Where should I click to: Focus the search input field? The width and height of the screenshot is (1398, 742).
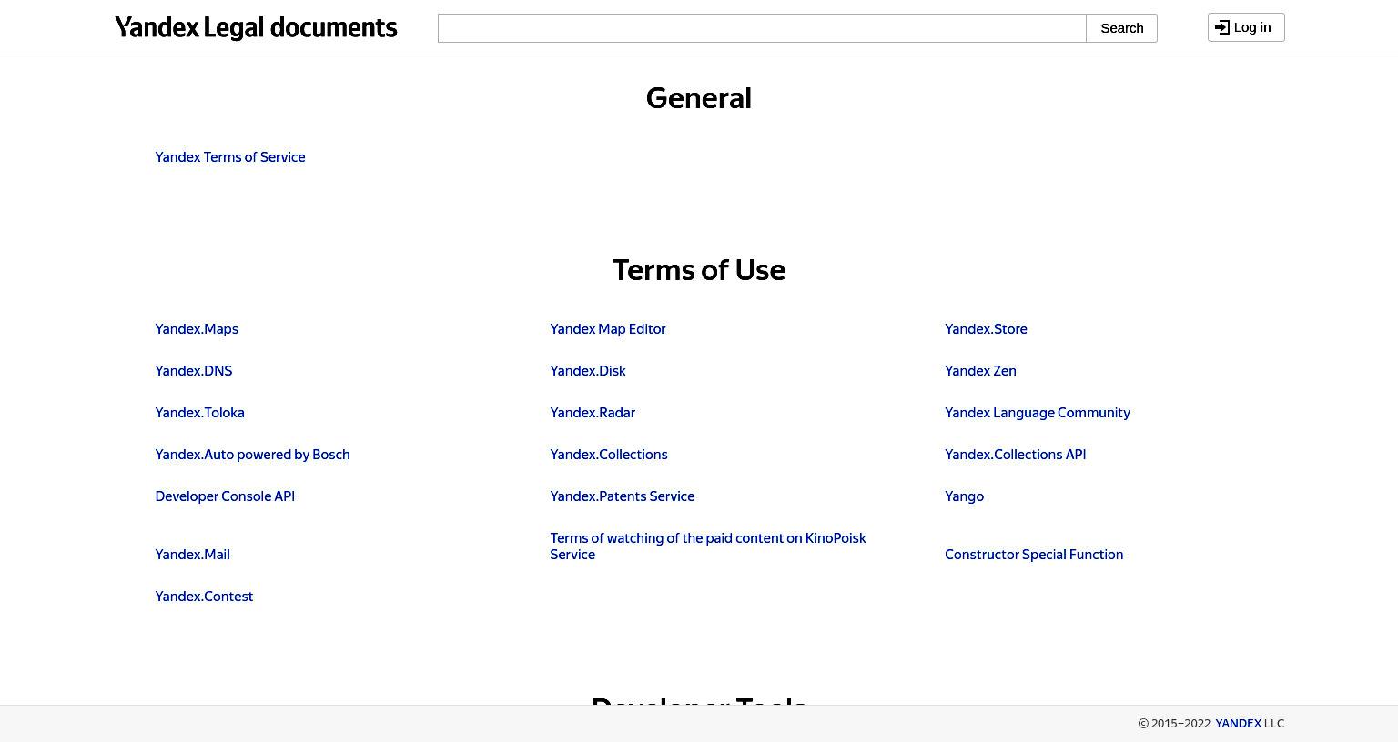[762, 28]
